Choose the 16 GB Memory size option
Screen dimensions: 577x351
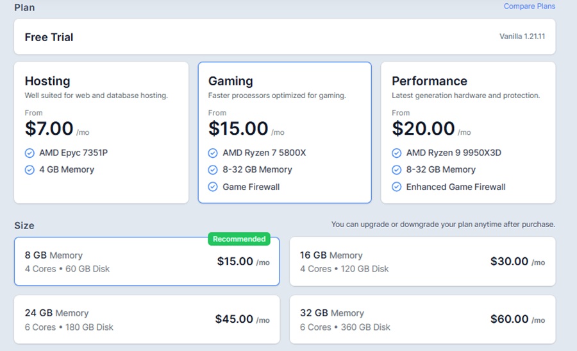coord(422,262)
